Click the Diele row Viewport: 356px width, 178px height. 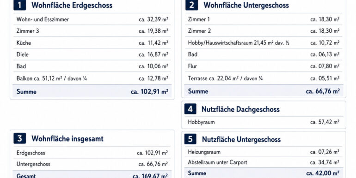pos(92,54)
